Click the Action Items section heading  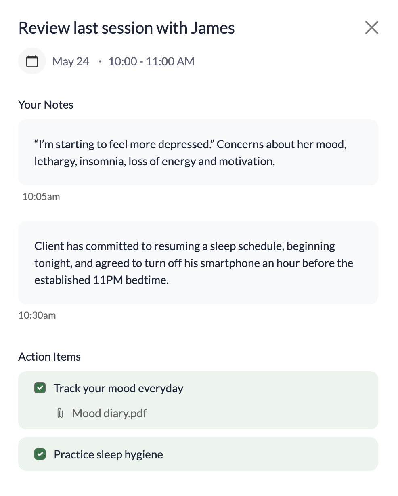[x=50, y=357]
